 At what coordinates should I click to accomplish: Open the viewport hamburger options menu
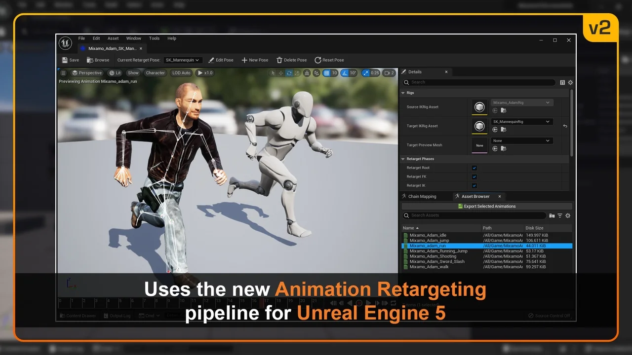click(x=63, y=73)
